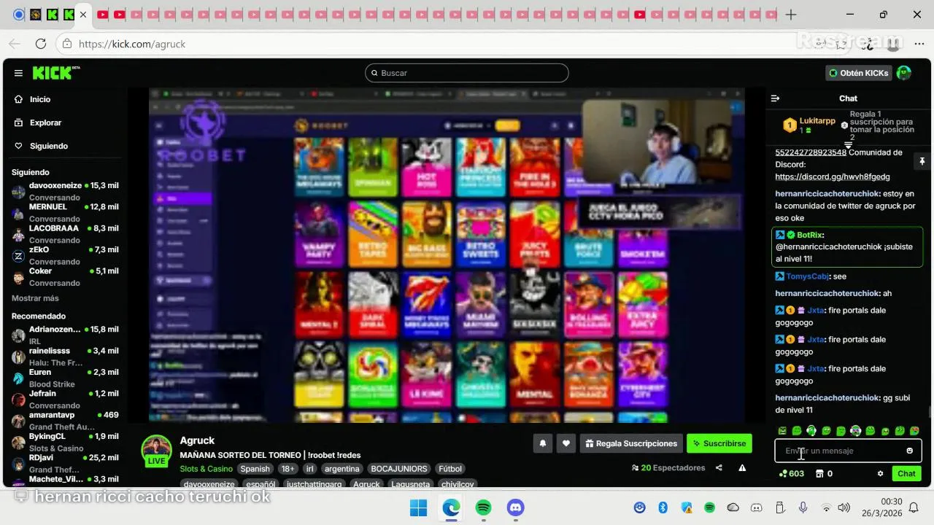Open zEkO channel in sidebar
Viewport: 934px width, 525px height.
coord(64,255)
